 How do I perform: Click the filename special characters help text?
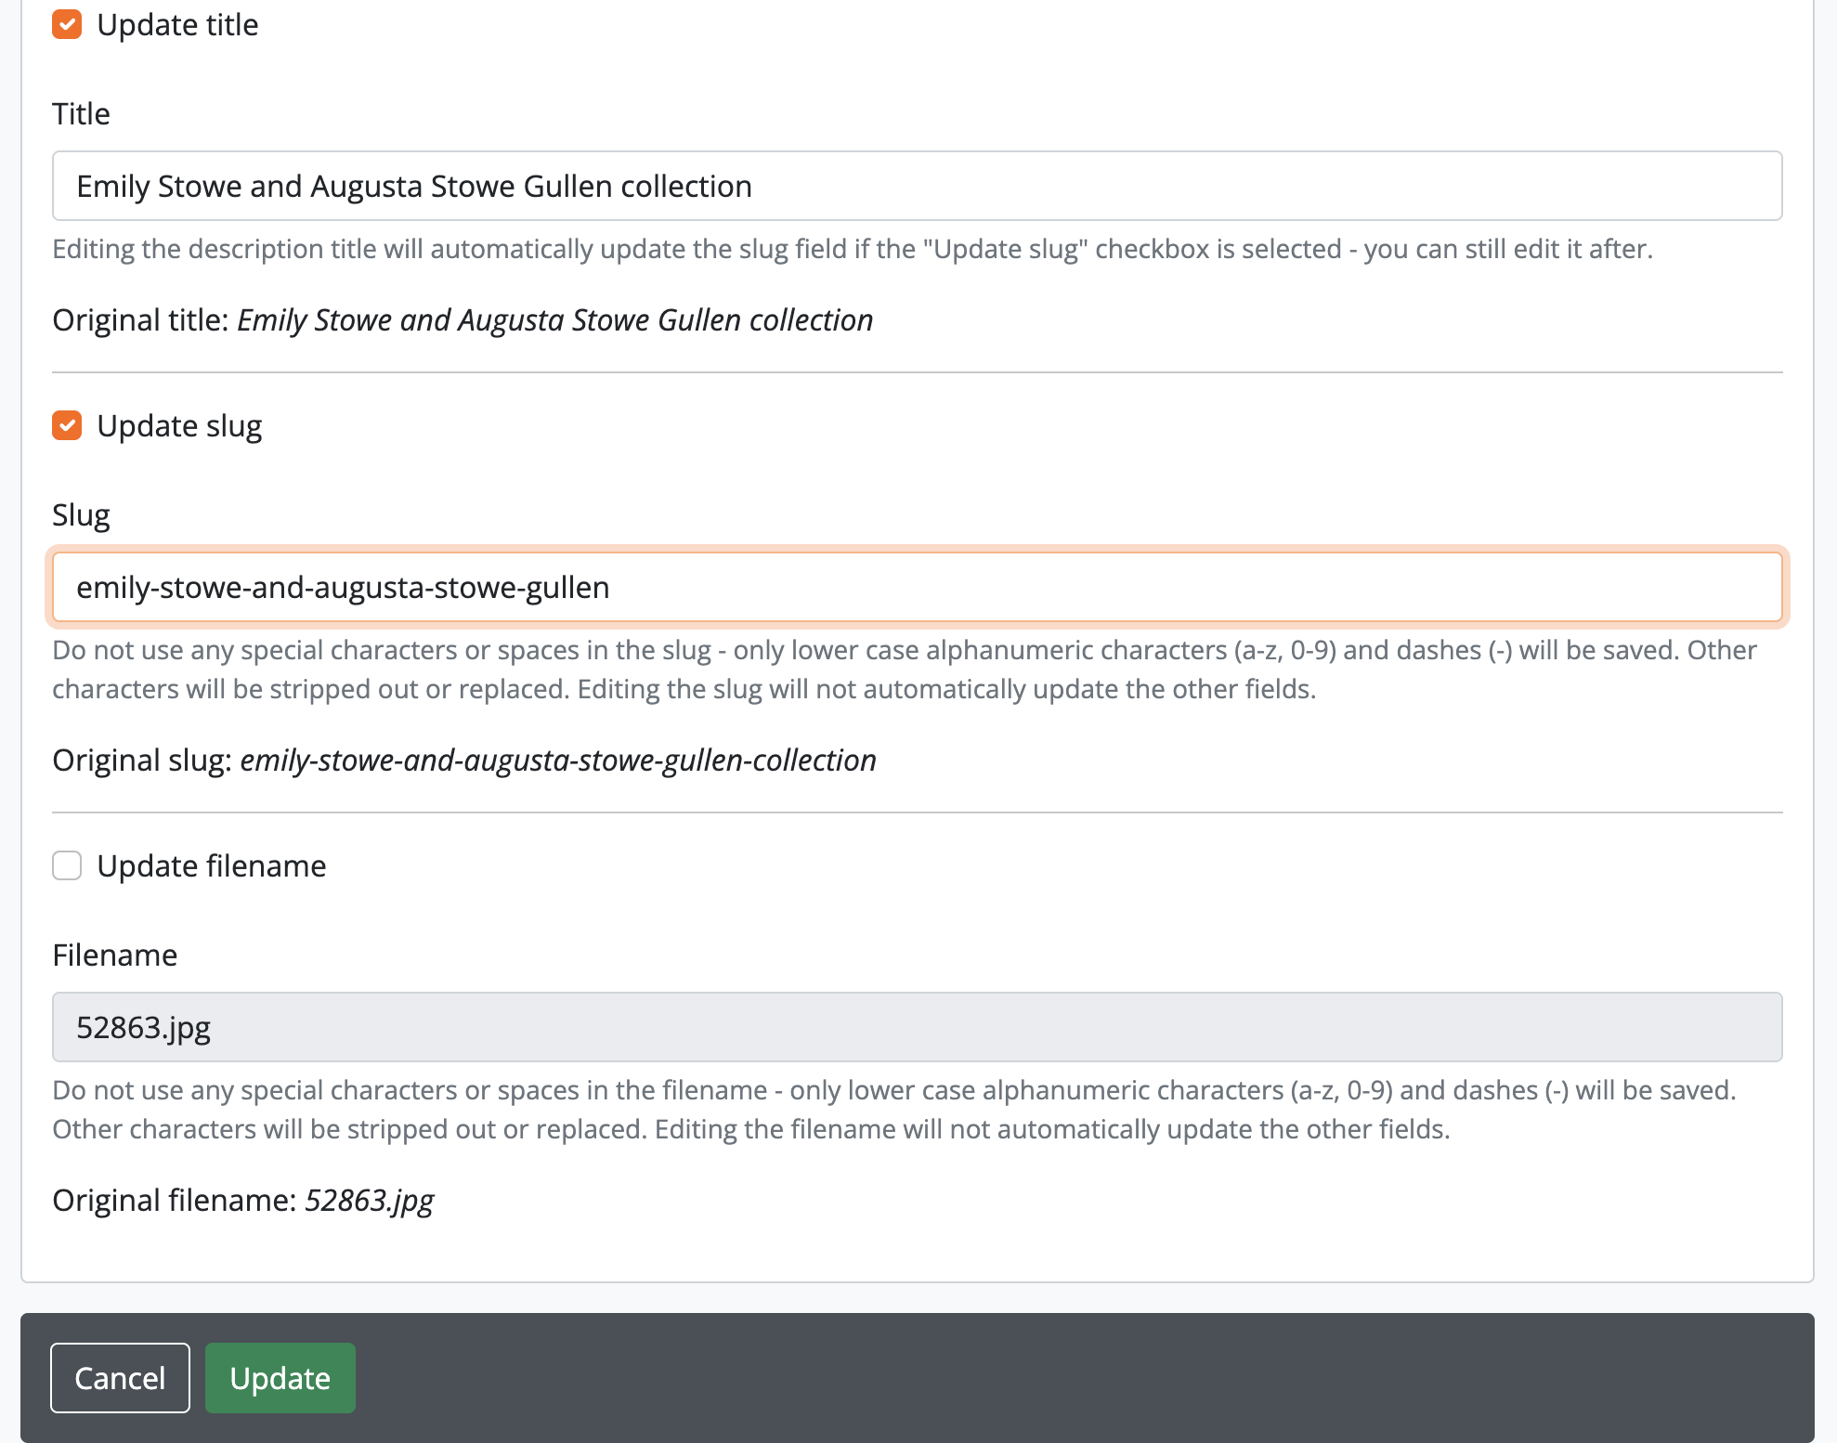893,1109
